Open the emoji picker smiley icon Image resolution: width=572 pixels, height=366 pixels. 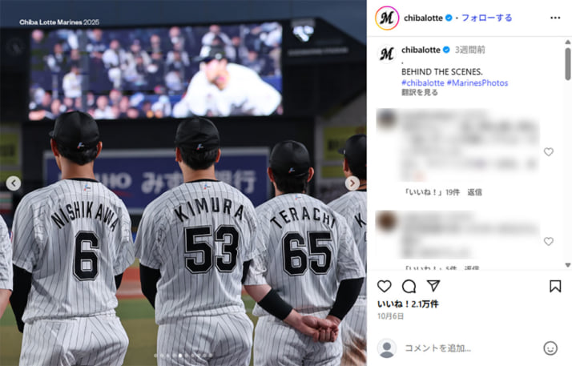point(550,348)
